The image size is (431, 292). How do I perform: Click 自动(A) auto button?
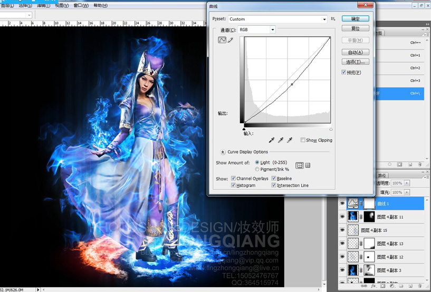coord(356,52)
